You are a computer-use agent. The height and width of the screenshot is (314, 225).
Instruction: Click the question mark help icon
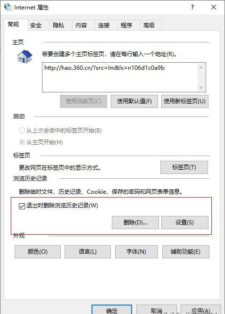pos(192,7)
